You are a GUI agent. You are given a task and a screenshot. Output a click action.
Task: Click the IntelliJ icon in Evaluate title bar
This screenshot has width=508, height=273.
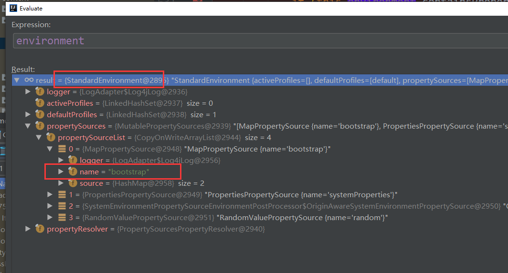point(13,9)
